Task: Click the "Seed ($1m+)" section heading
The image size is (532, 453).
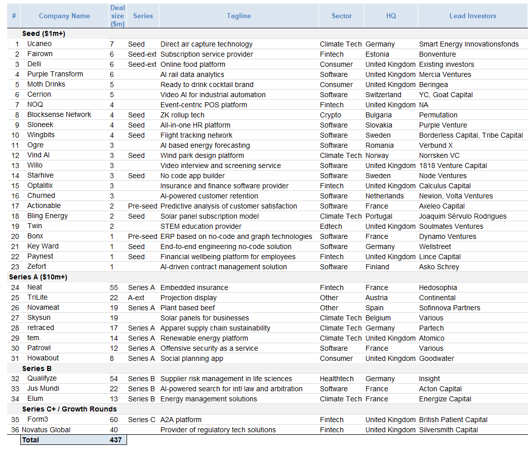Action: click(44, 33)
